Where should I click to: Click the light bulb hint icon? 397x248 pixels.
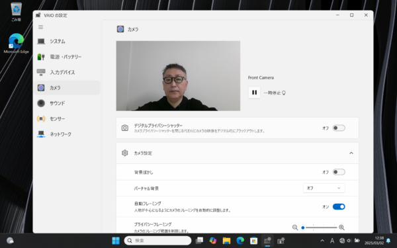[x=284, y=93]
